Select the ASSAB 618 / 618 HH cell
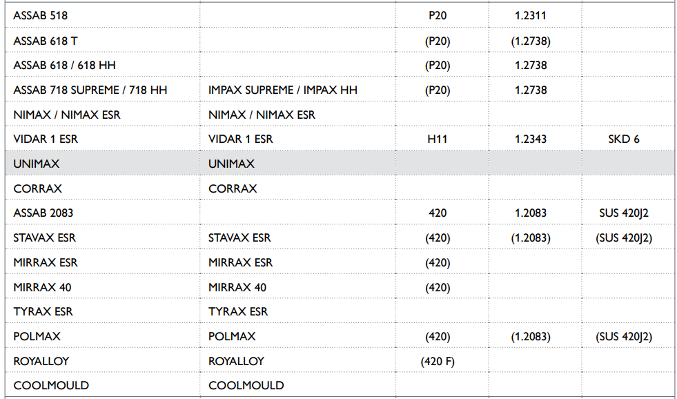Screen dimensions: 677x399 [x=64, y=66]
